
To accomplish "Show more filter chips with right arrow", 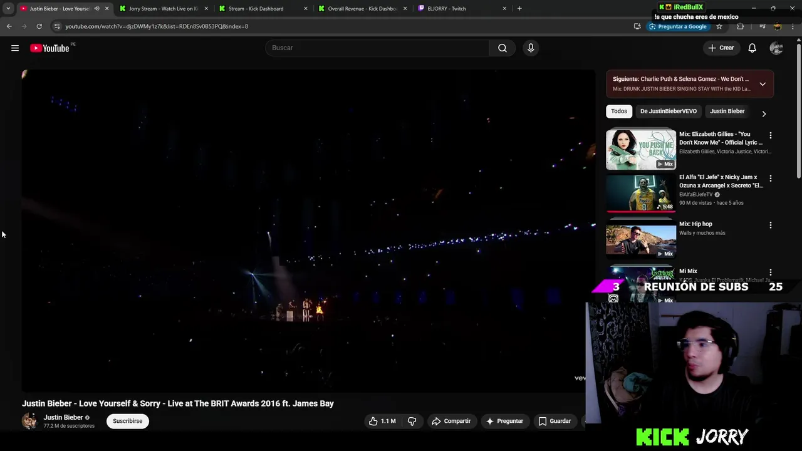I will [x=764, y=114].
